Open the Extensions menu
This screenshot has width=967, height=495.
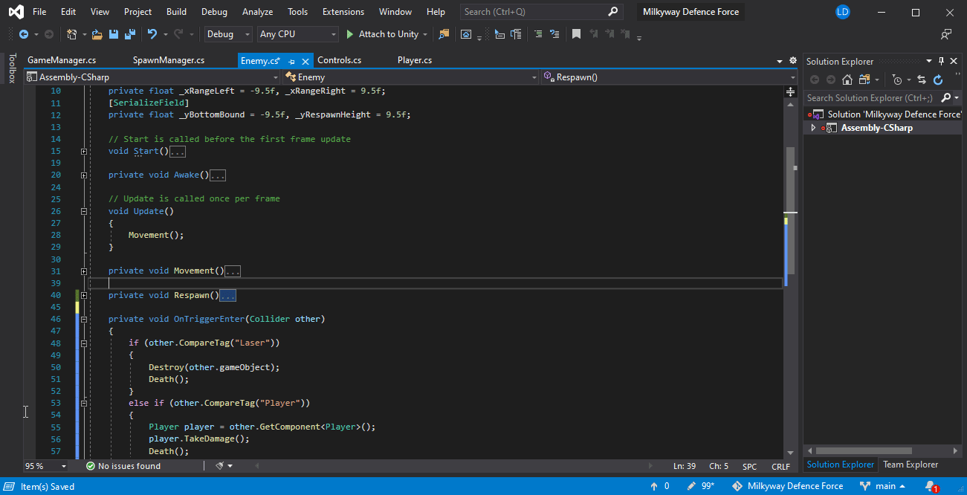[x=343, y=12]
